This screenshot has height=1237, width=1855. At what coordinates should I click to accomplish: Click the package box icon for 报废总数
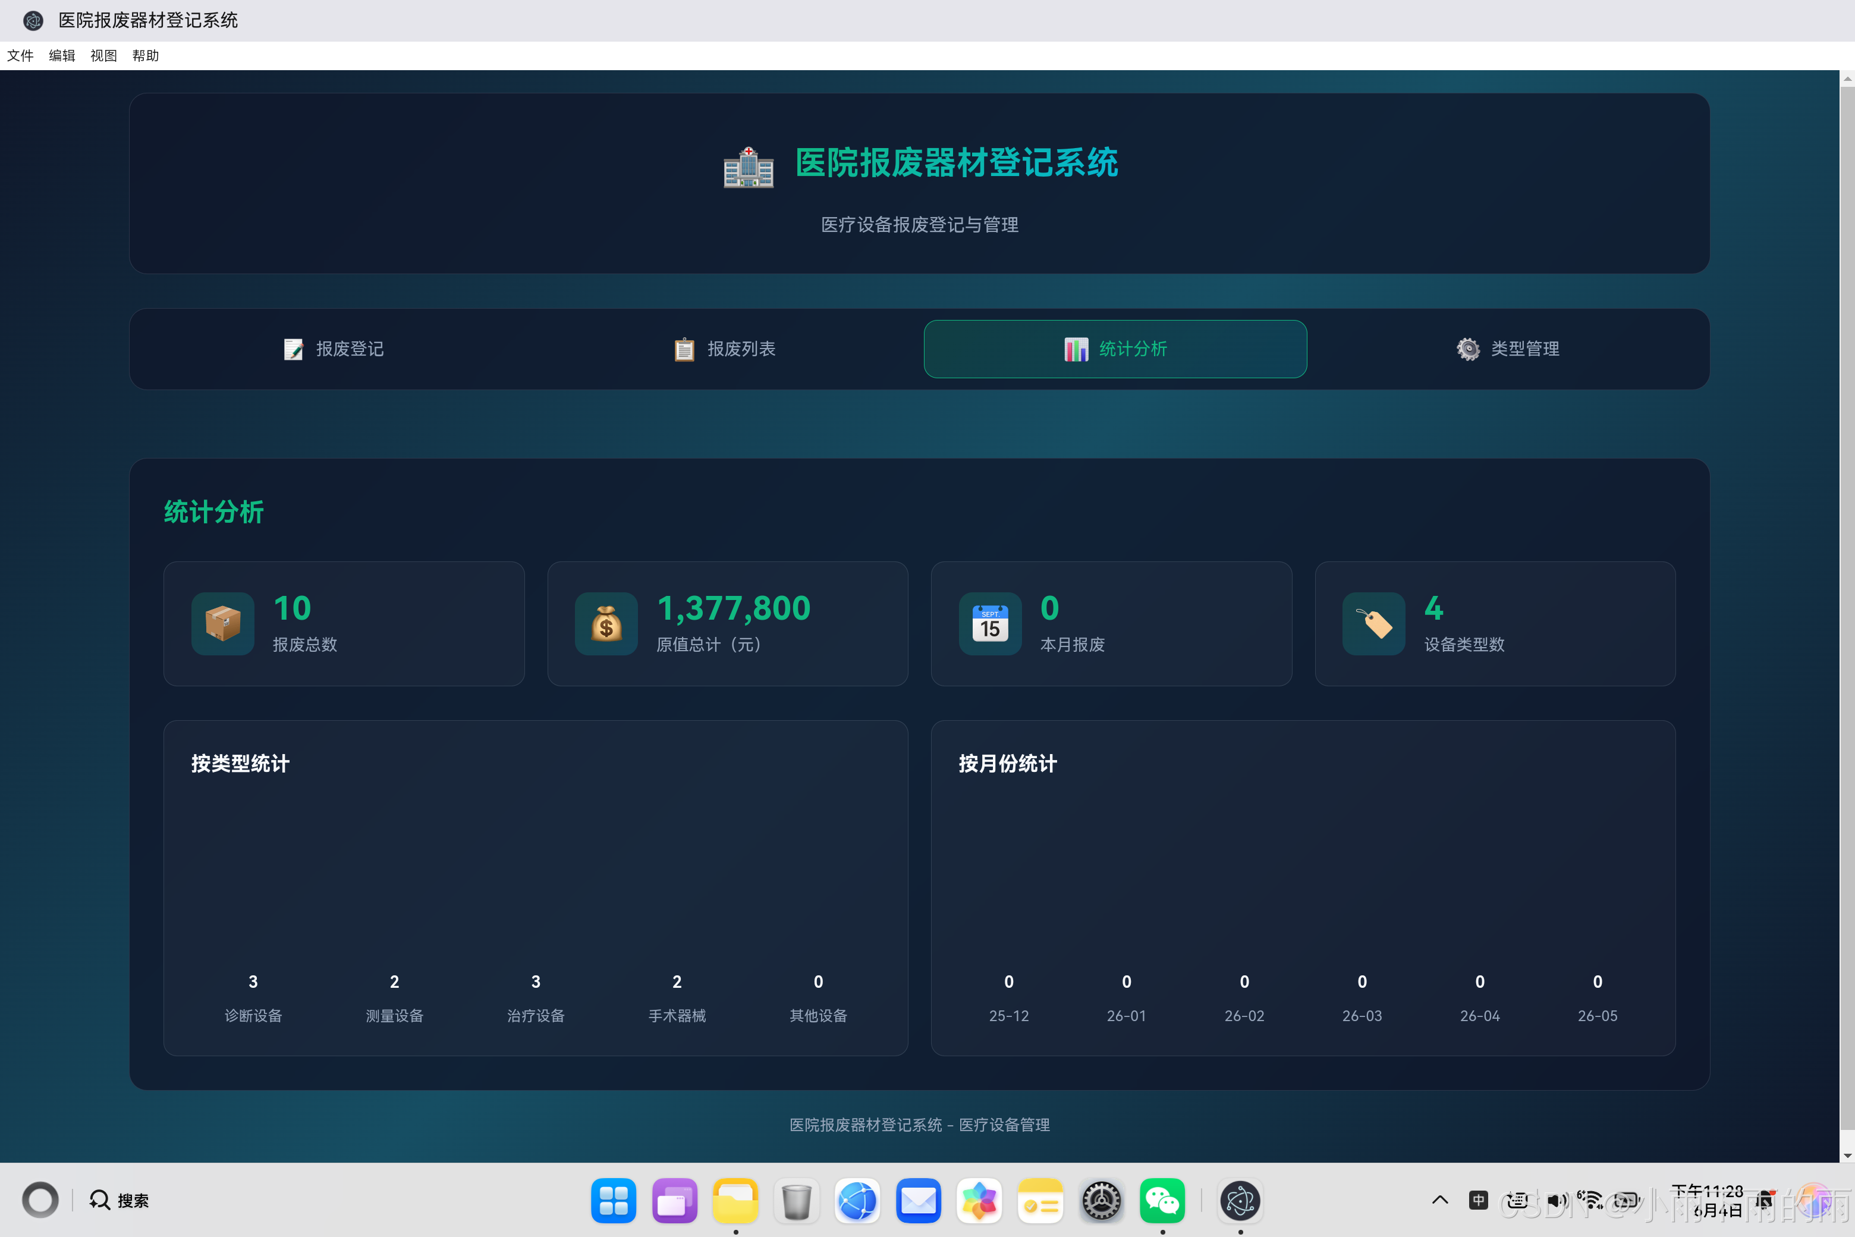tap(222, 623)
